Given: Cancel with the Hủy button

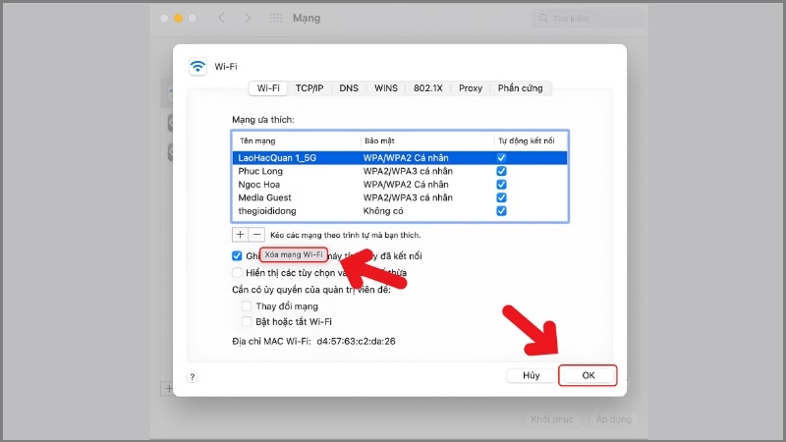Looking at the screenshot, I should (532, 375).
